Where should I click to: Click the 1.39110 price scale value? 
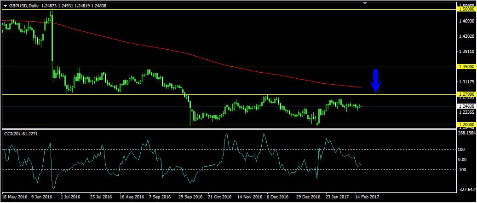tap(467, 52)
